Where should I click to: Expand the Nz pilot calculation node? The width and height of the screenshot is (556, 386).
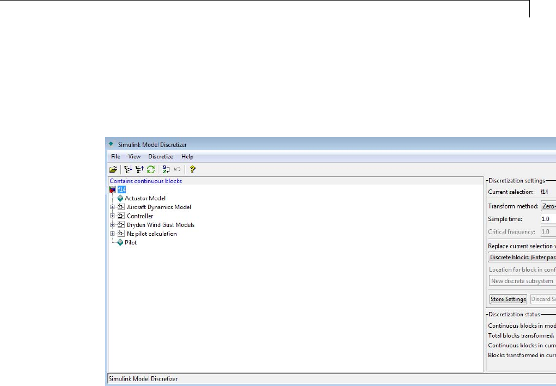pyautogui.click(x=112, y=234)
